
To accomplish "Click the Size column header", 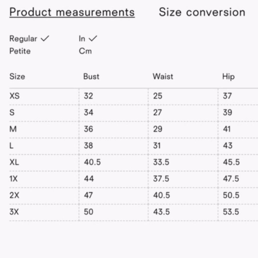I will [17, 77].
